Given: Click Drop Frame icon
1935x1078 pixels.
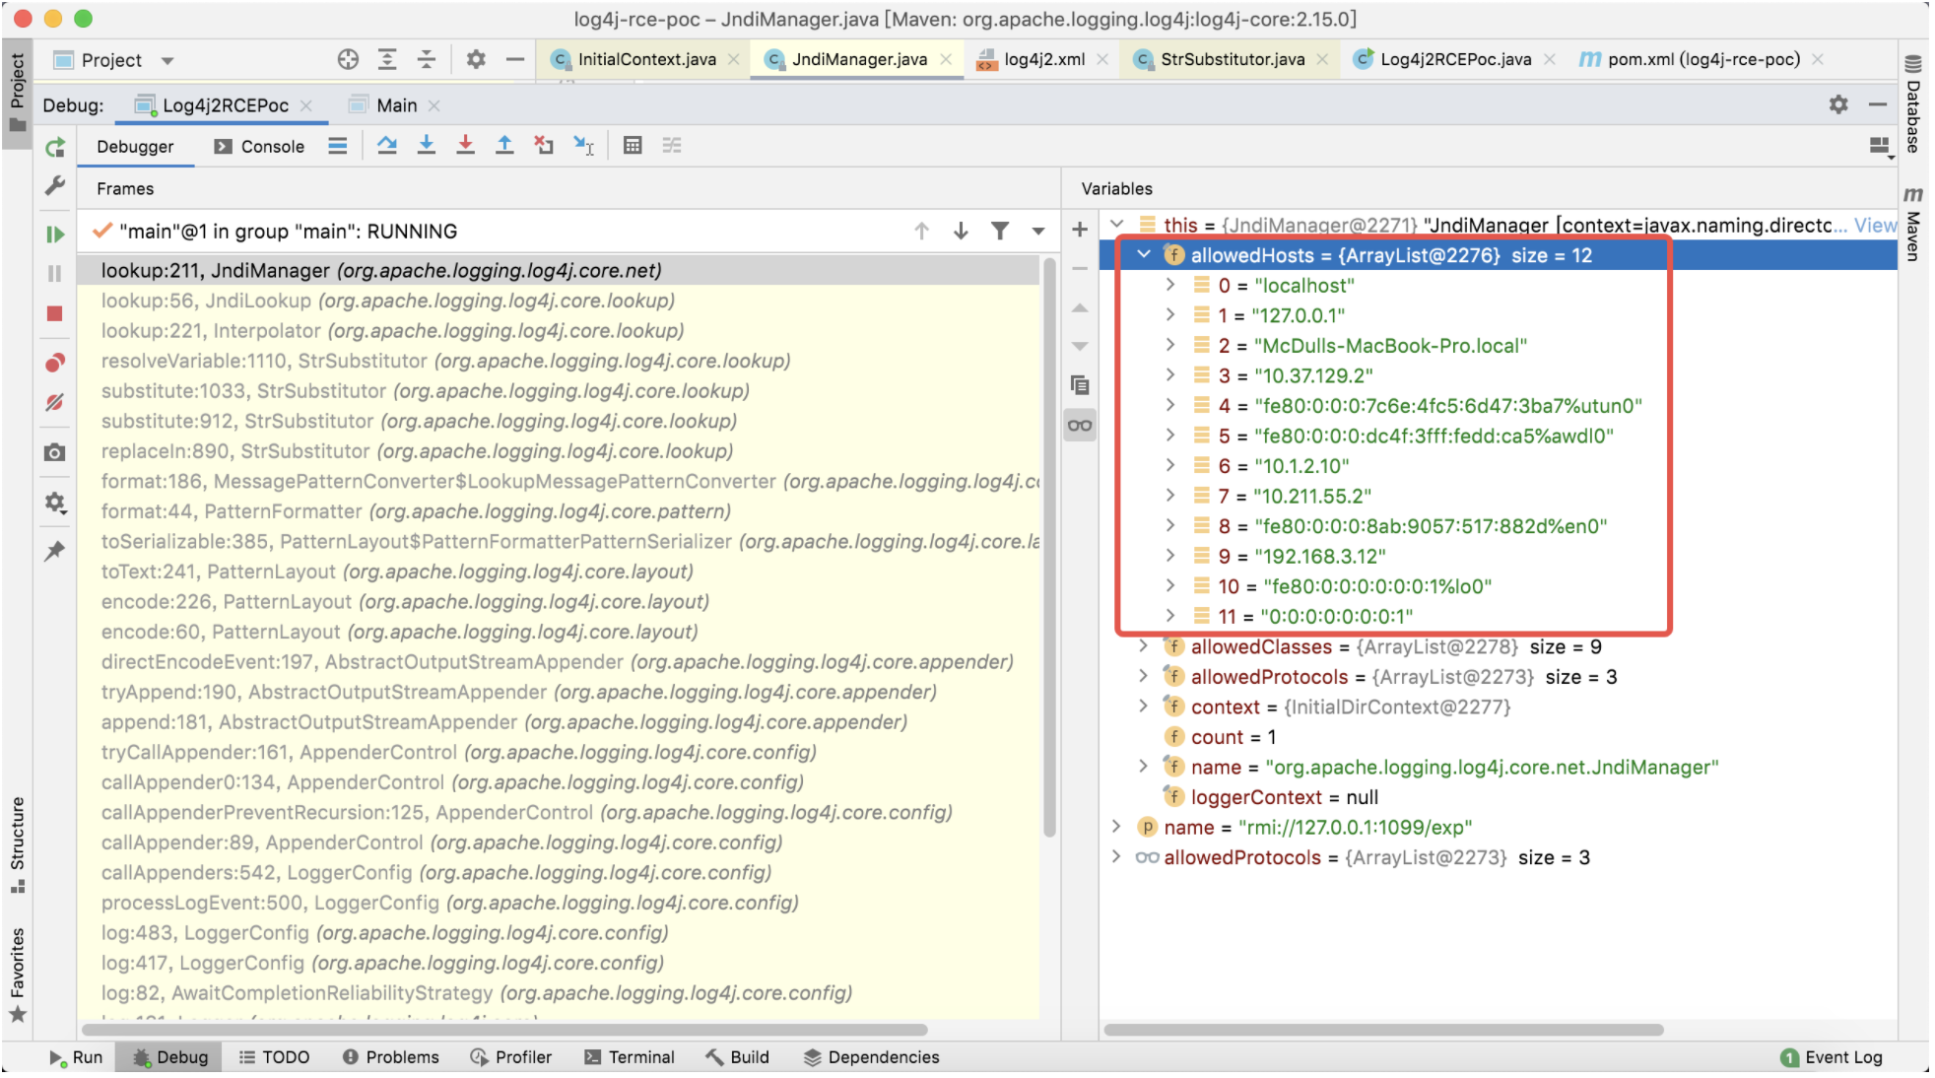Looking at the screenshot, I should point(544,146).
